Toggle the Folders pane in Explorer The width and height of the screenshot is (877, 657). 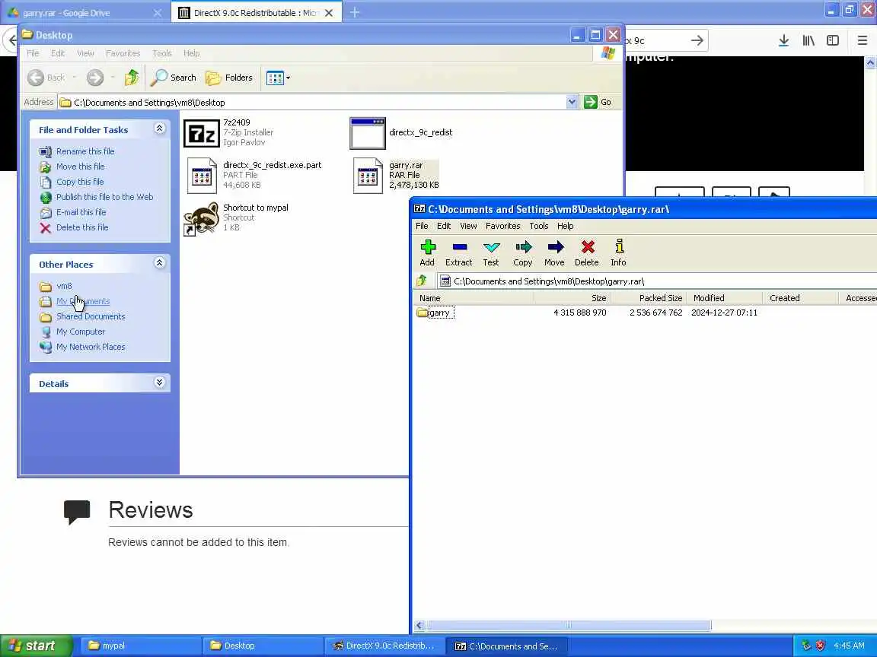(229, 77)
